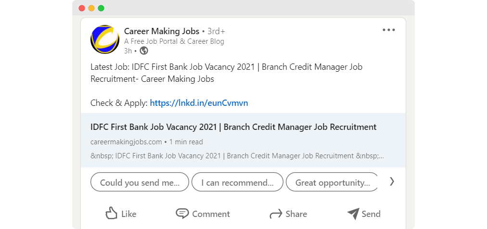Open the three-dot post options menu
487x229 pixels.
[388, 30]
